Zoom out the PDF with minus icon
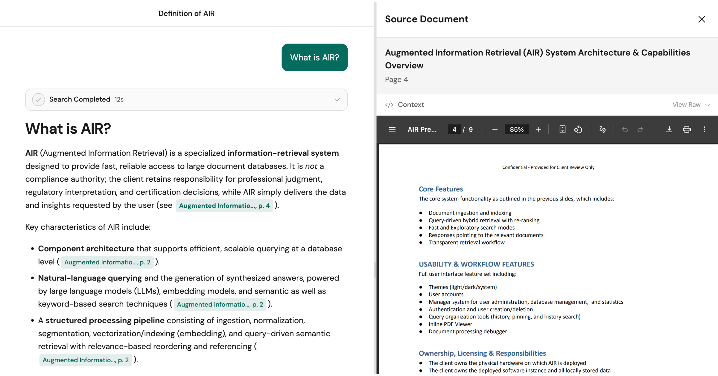The image size is (718, 376). tap(495, 130)
